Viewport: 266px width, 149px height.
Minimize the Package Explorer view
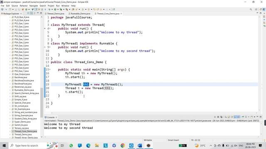tap(38, 13)
